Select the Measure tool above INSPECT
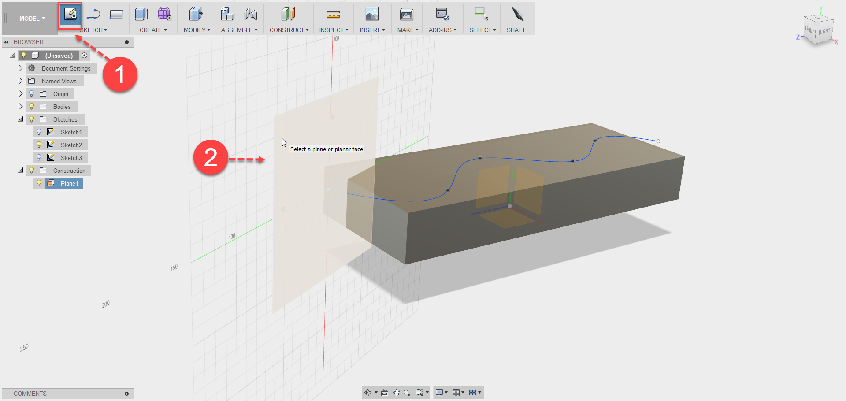 pyautogui.click(x=333, y=14)
